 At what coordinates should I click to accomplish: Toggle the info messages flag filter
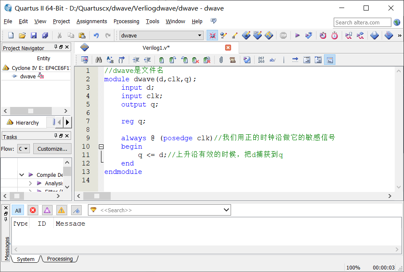76,211
